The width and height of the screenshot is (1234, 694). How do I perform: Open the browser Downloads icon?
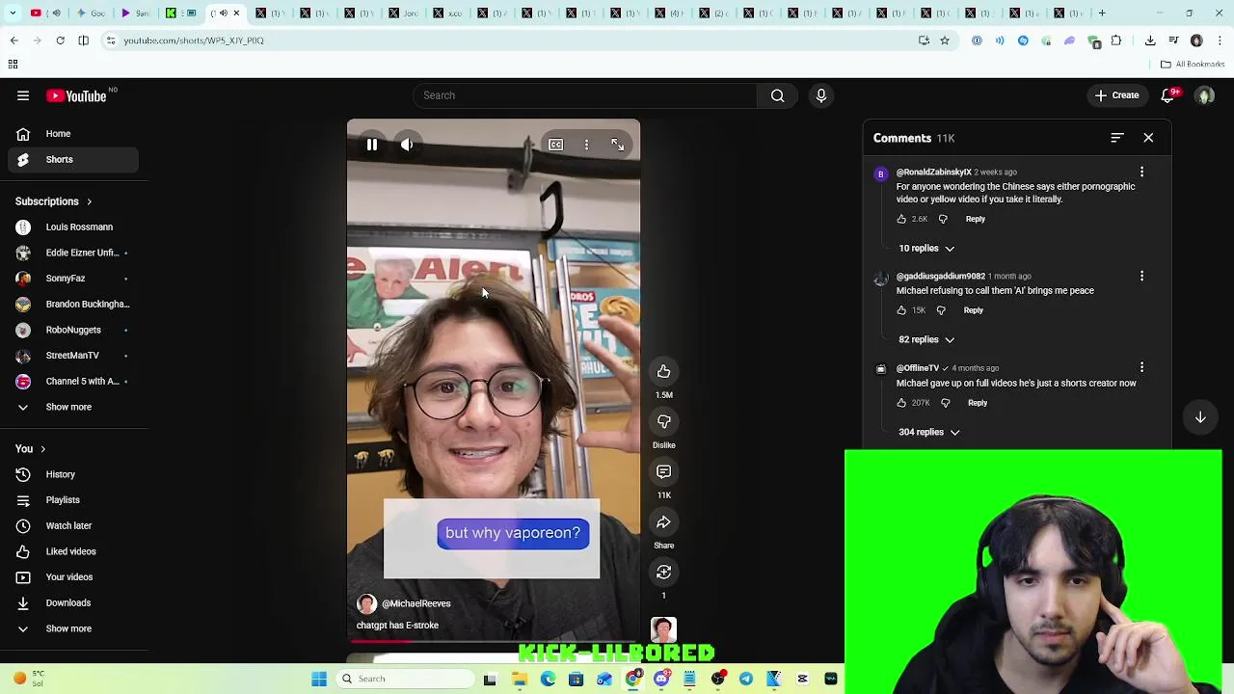point(1150,40)
